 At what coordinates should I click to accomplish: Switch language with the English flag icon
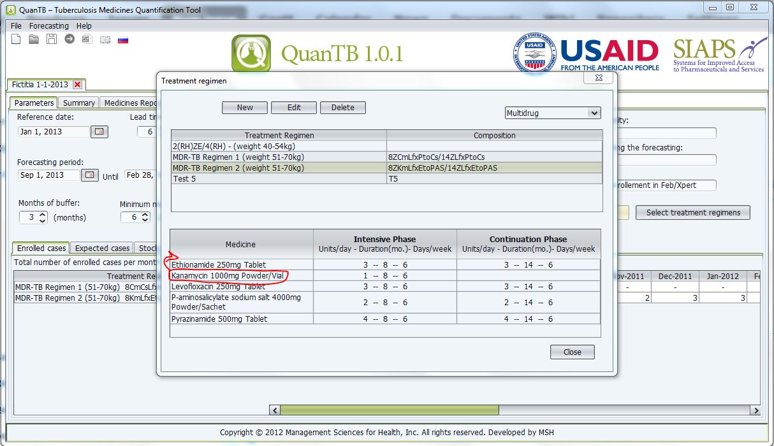105,40
